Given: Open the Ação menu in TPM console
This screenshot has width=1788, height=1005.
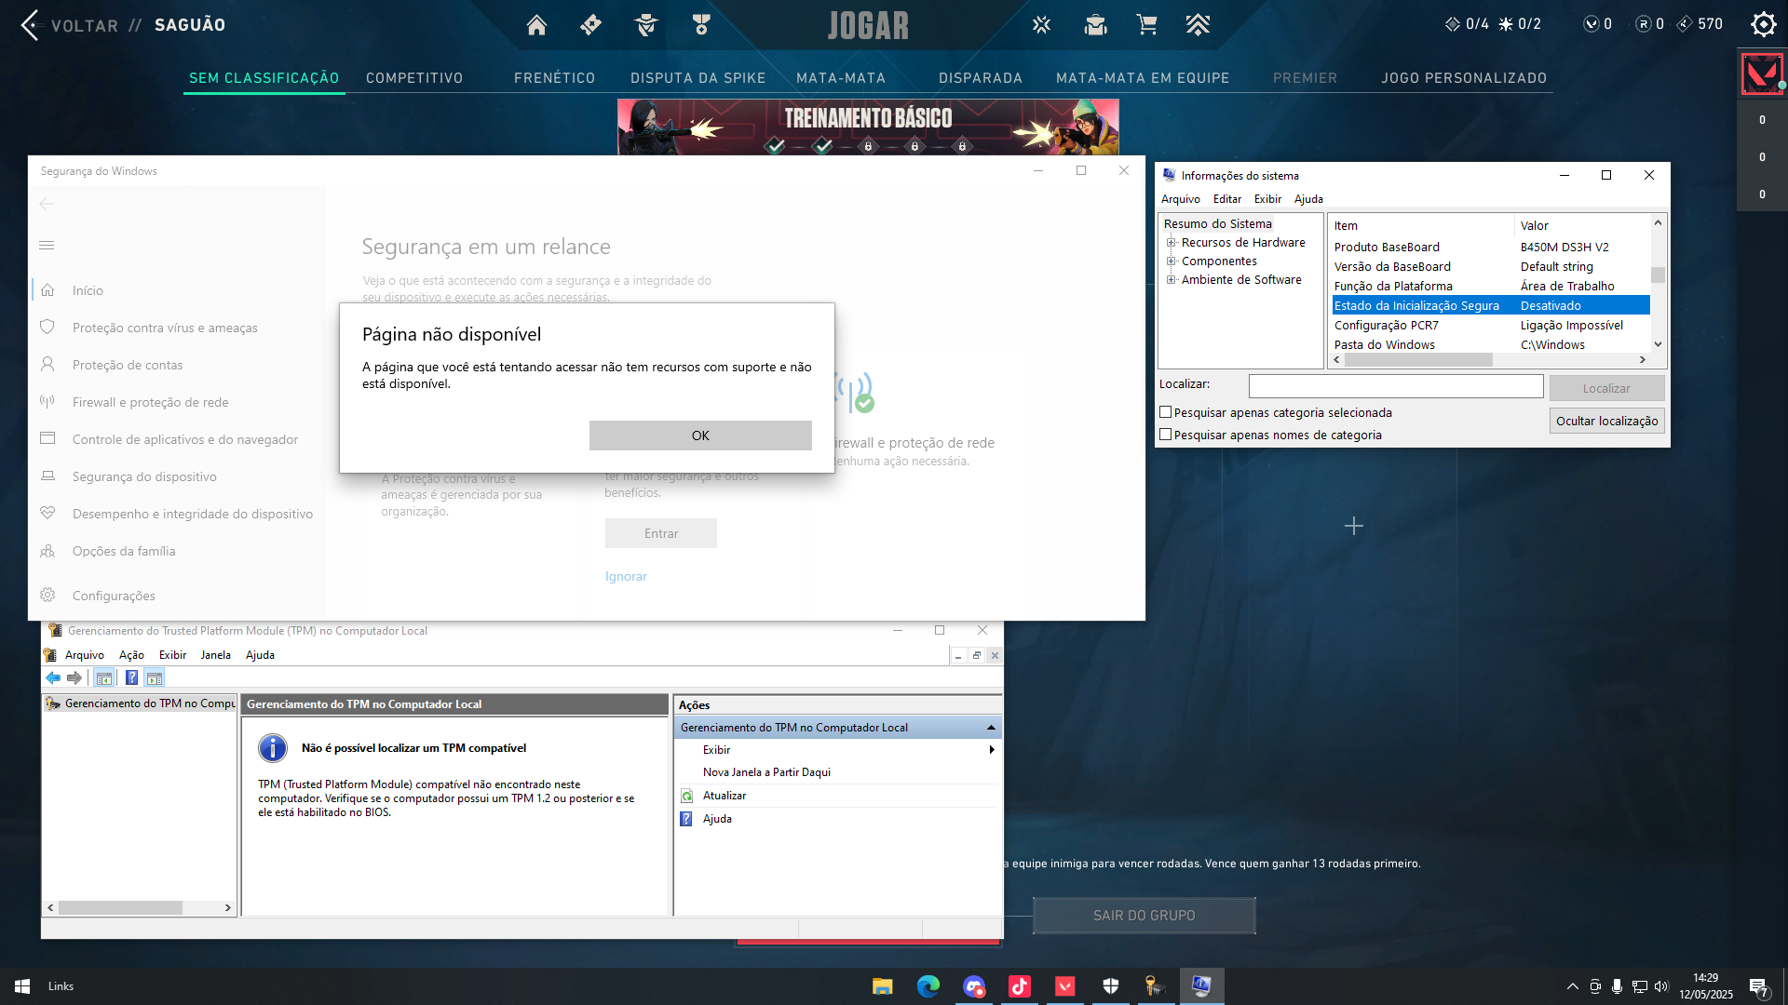Looking at the screenshot, I should point(131,655).
